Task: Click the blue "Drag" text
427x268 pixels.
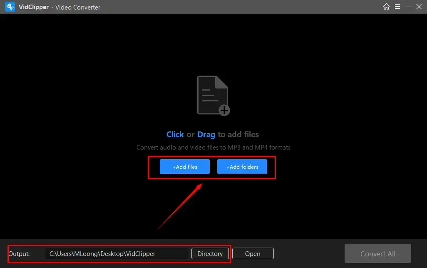Action: 206,134
